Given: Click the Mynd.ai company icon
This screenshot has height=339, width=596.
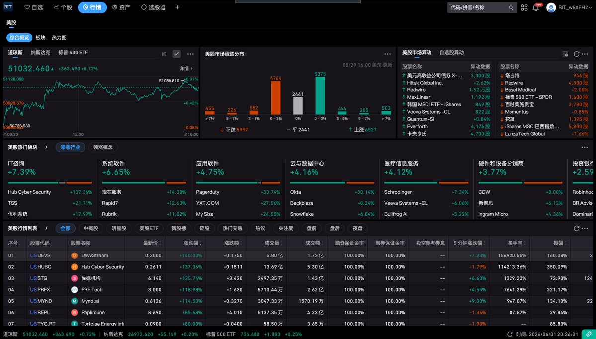Looking at the screenshot, I should pyautogui.click(x=75, y=301).
